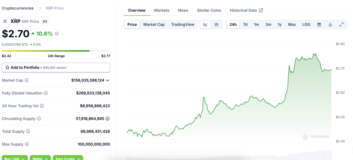Click the star icon in Add to Portfolio

click(7, 67)
